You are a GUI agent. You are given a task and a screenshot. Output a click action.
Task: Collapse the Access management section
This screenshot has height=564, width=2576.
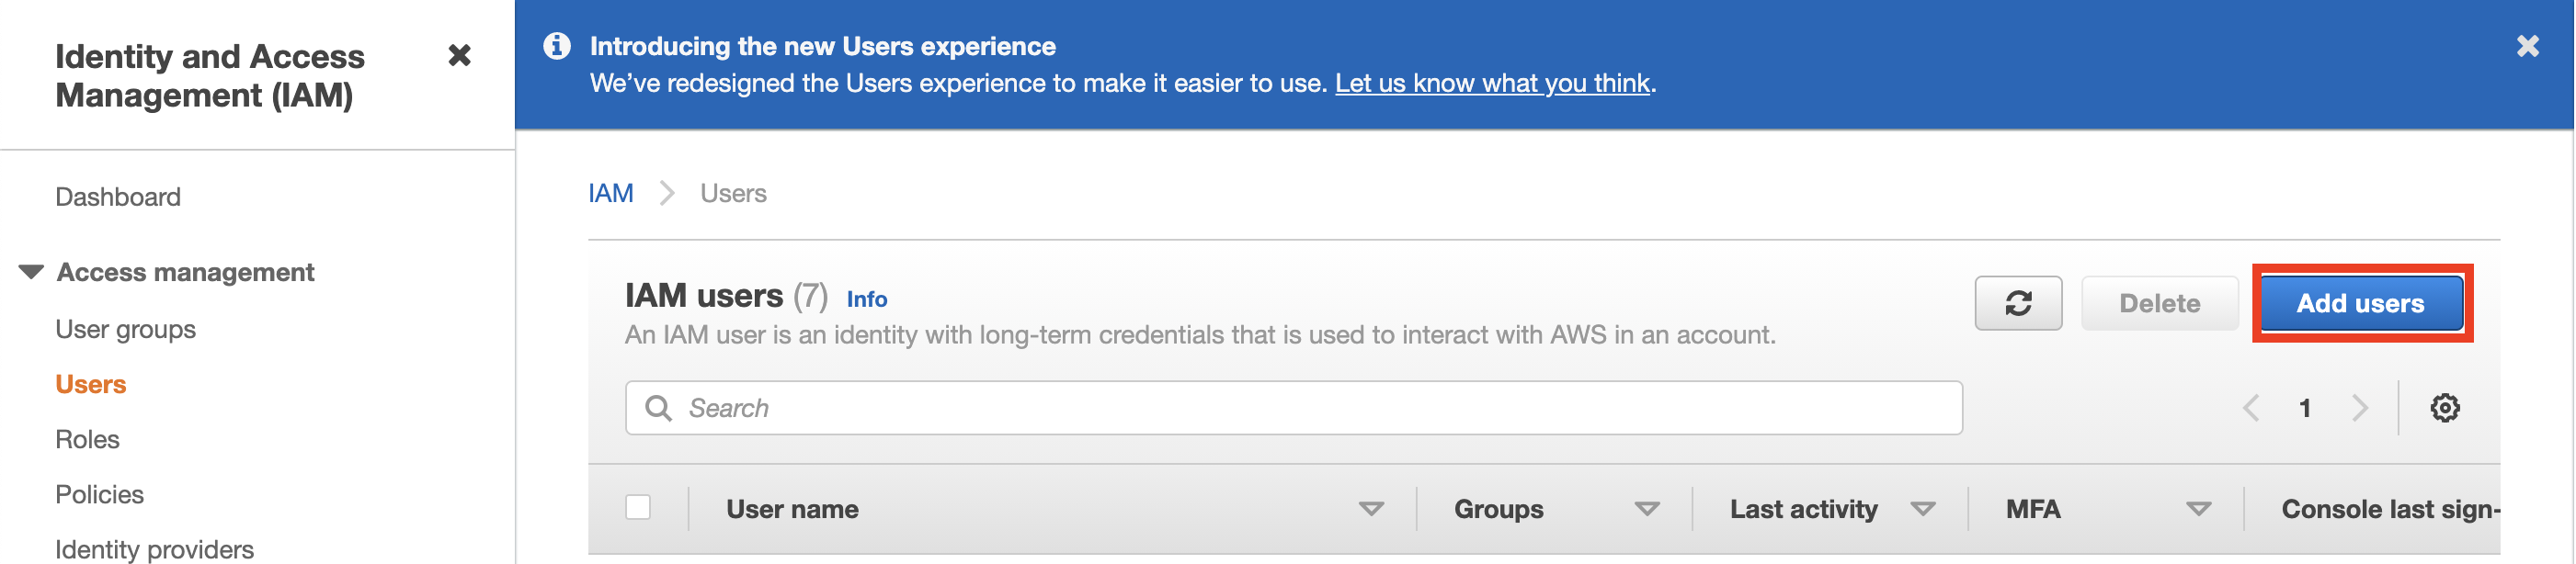click(32, 272)
